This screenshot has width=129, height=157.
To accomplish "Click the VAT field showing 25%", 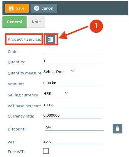I will (72, 141).
